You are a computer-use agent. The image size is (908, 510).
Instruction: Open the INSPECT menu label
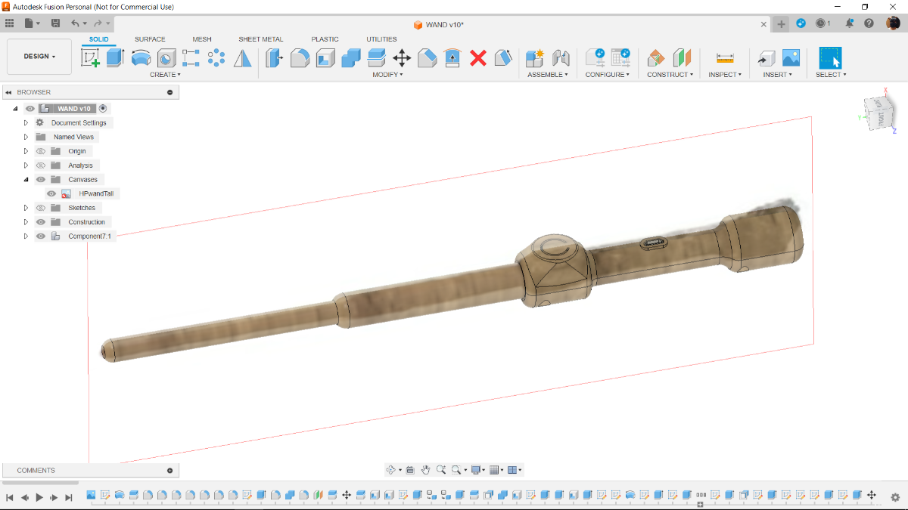click(x=725, y=75)
